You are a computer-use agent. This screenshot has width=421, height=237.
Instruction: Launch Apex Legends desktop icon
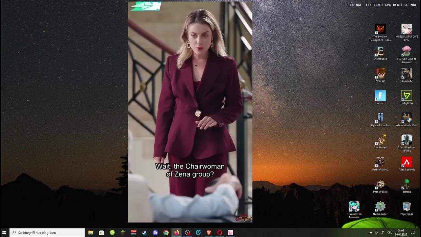point(407,164)
